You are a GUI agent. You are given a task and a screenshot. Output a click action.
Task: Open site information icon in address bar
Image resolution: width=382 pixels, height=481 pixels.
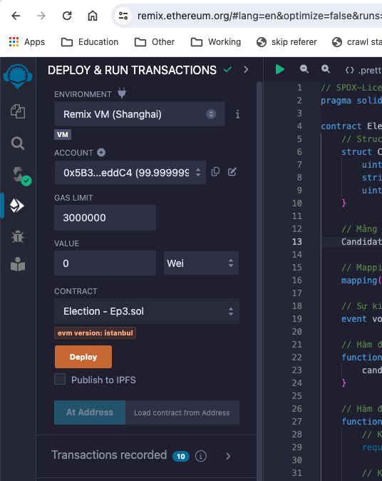(123, 16)
